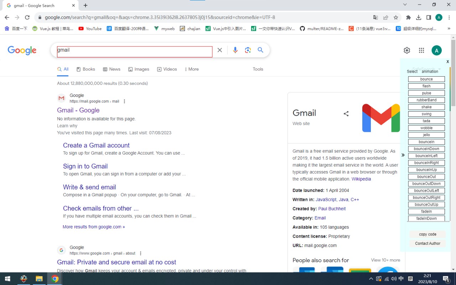The width and height of the screenshot is (456, 285).
Task: Open More results from google.com
Action: pyautogui.click(x=94, y=227)
